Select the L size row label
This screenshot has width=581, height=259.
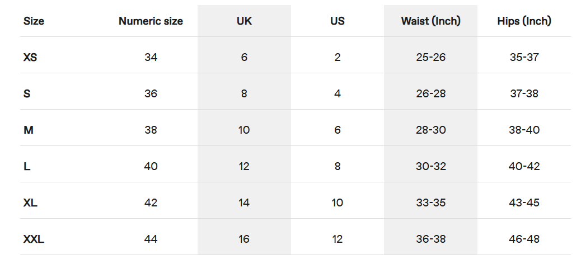click(27, 166)
